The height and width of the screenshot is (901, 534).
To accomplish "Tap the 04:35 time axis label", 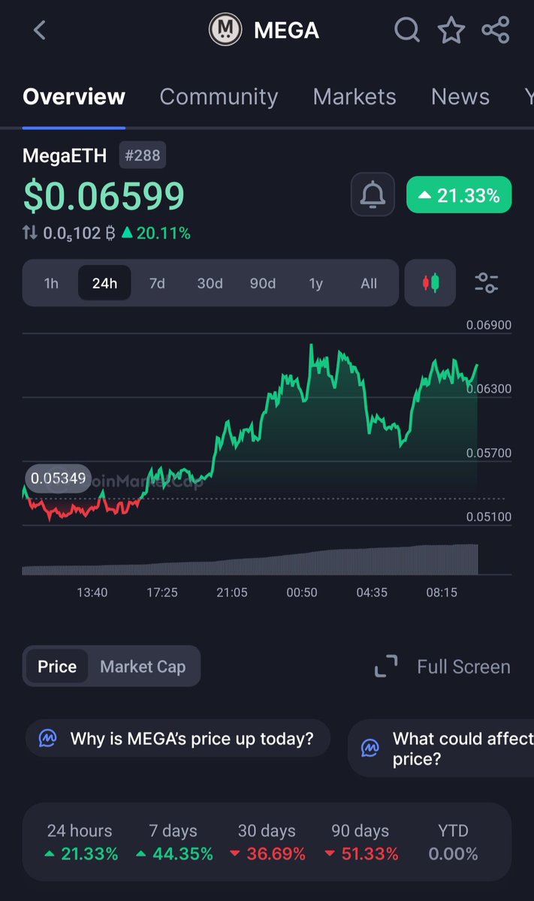I will pos(372,592).
